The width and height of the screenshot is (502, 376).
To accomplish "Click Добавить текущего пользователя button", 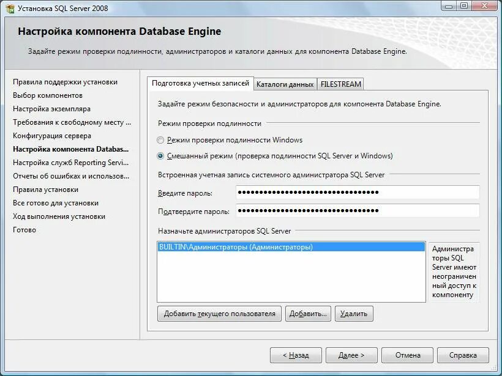I will click(x=219, y=314).
